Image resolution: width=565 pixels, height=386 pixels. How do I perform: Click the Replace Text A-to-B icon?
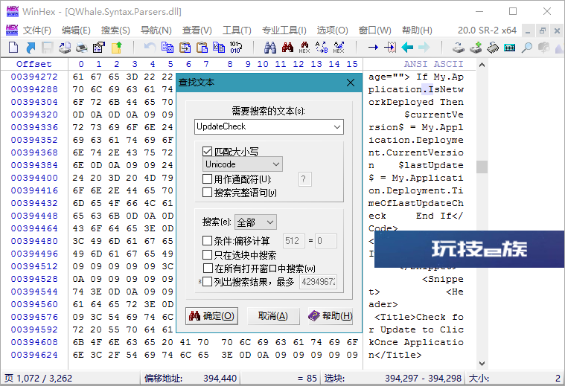[322, 47]
